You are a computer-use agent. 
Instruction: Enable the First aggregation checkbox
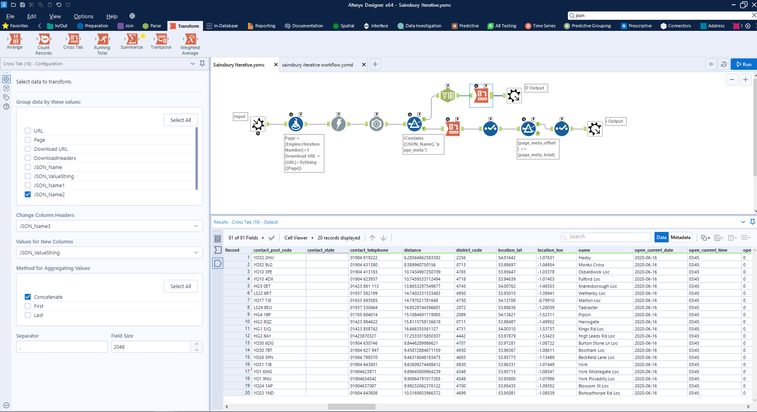click(28, 306)
